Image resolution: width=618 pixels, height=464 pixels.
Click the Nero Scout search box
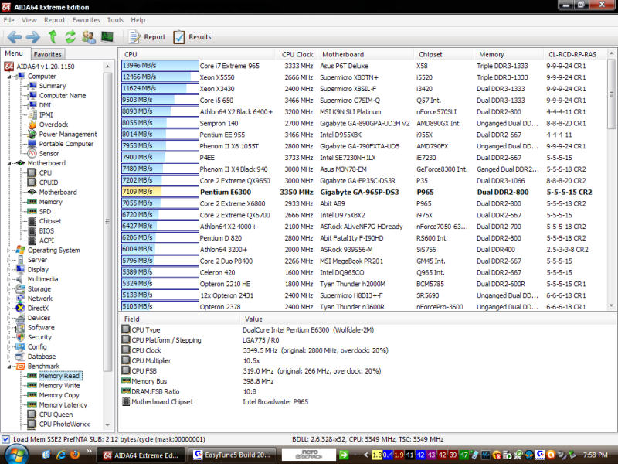point(309,455)
